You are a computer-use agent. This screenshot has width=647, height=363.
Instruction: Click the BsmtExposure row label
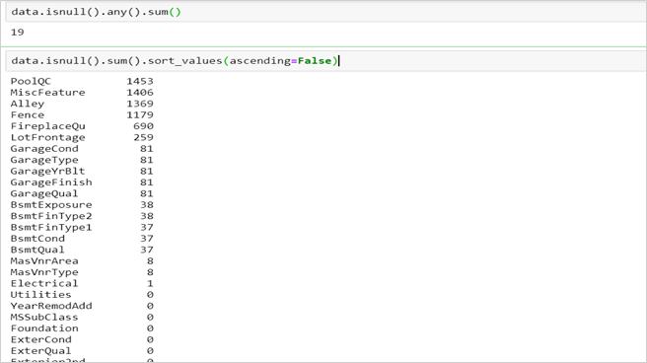click(51, 204)
